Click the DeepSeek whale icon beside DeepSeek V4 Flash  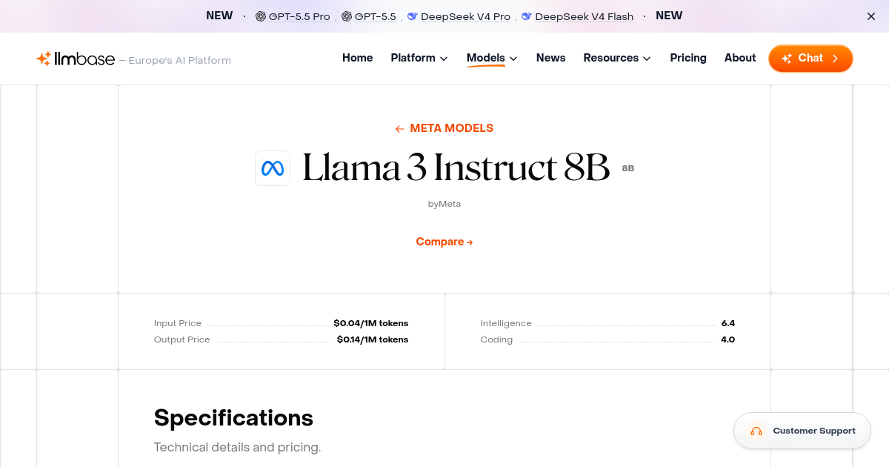point(527,16)
